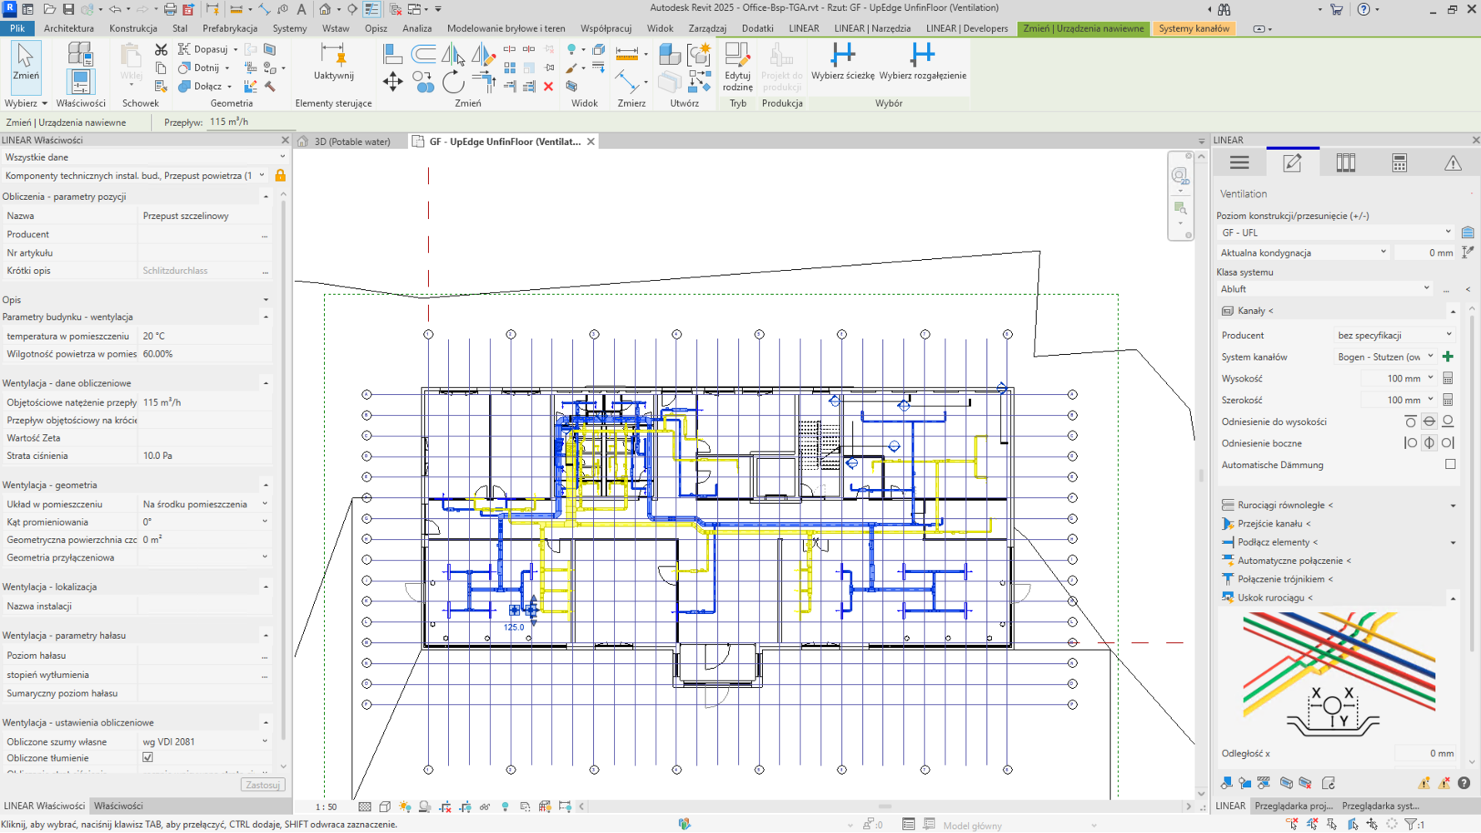Open the calculator tab in LINEAR panel
Image resolution: width=1481 pixels, height=833 pixels.
pyautogui.click(x=1399, y=163)
